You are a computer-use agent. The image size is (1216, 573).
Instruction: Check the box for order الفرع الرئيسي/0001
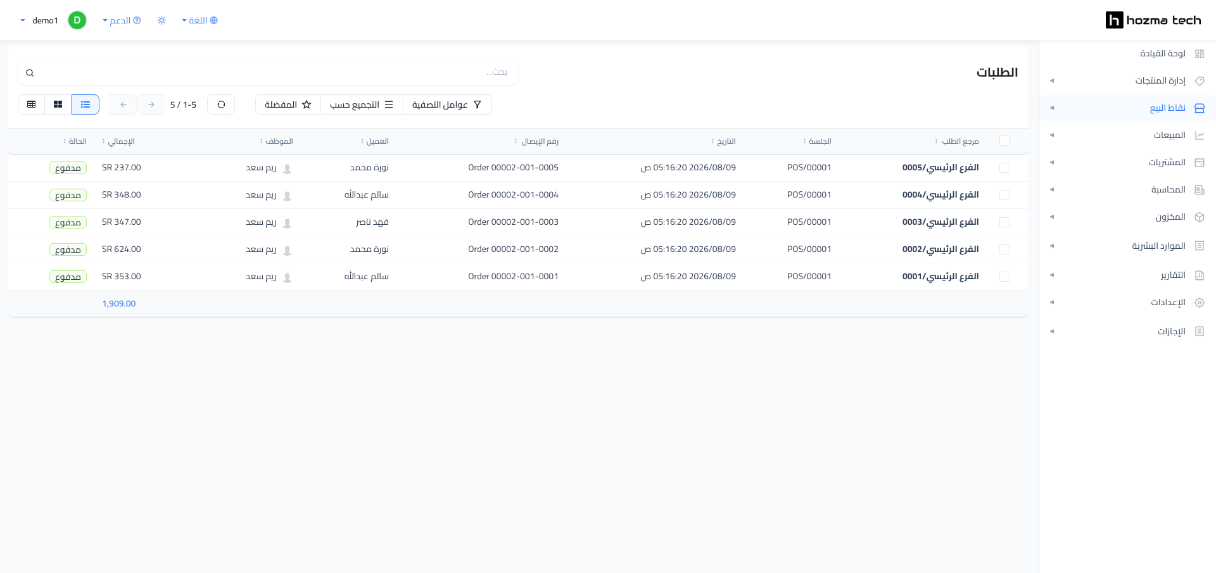(x=1004, y=277)
